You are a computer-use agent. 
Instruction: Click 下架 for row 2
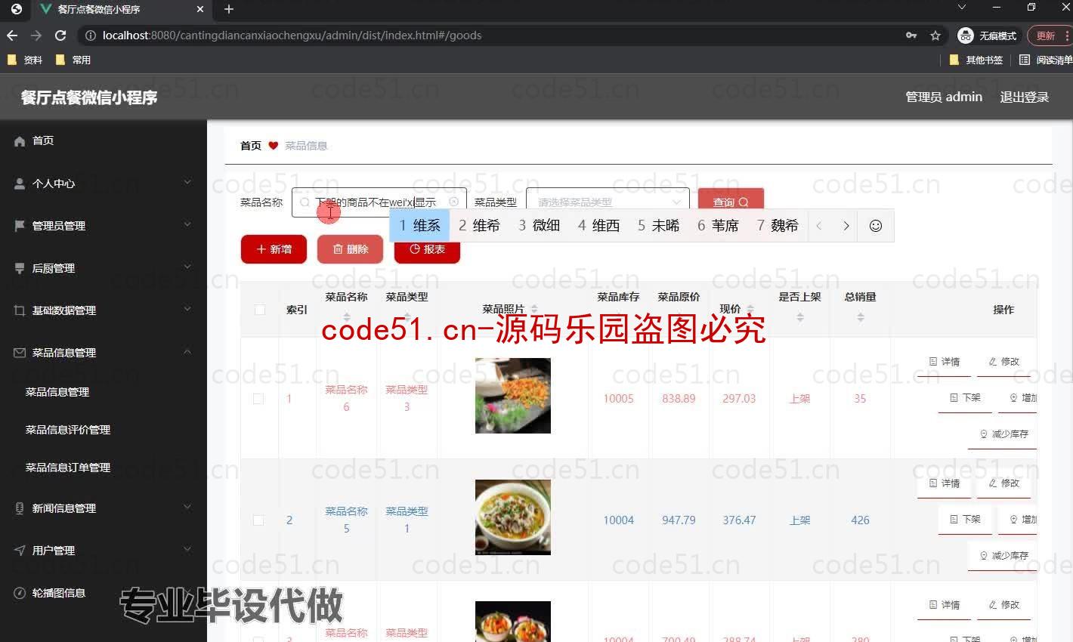pyautogui.click(x=965, y=520)
